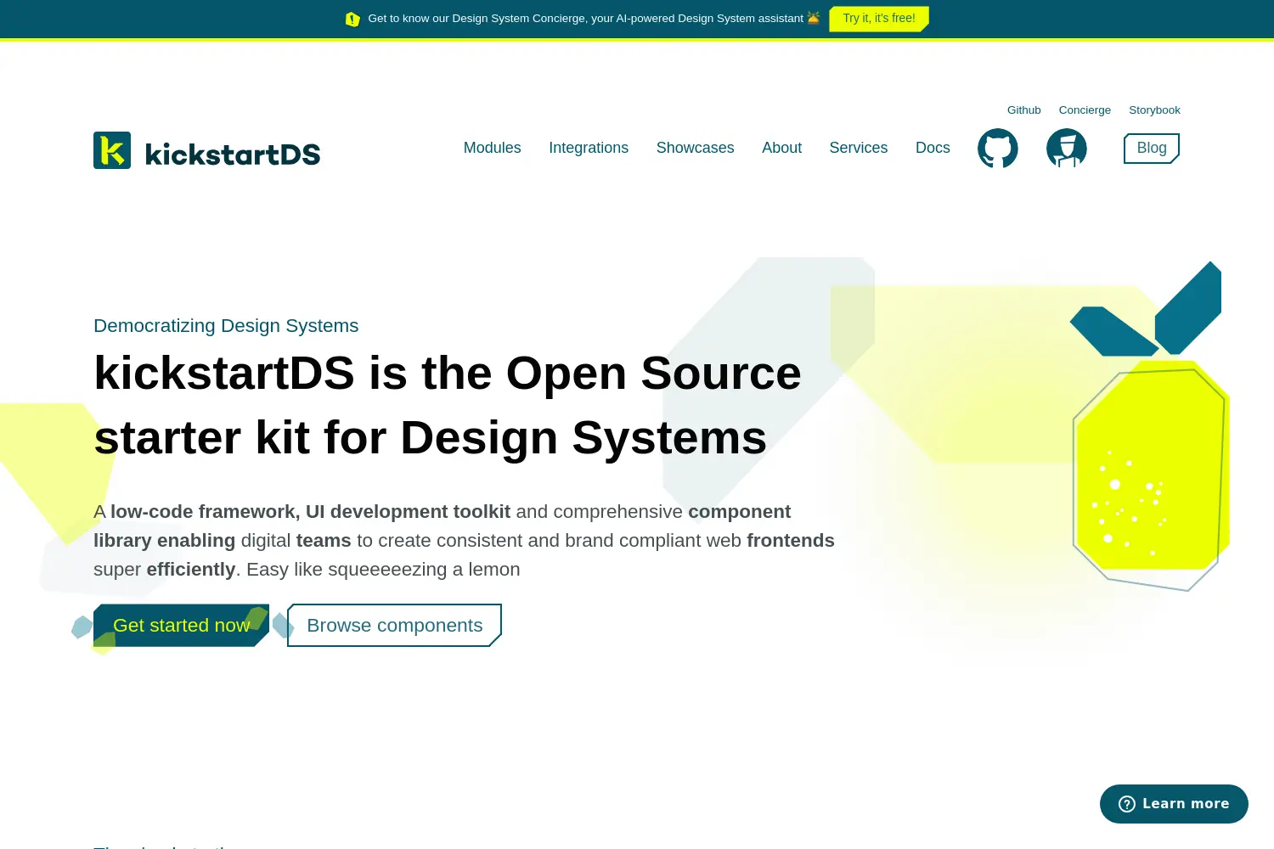The image size is (1274, 849).
Task: Click the kickstartDS logo icon
Action: pos(112,150)
